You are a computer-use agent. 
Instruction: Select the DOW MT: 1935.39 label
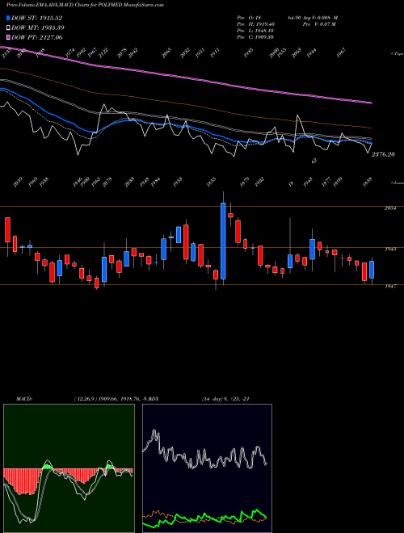38,28
